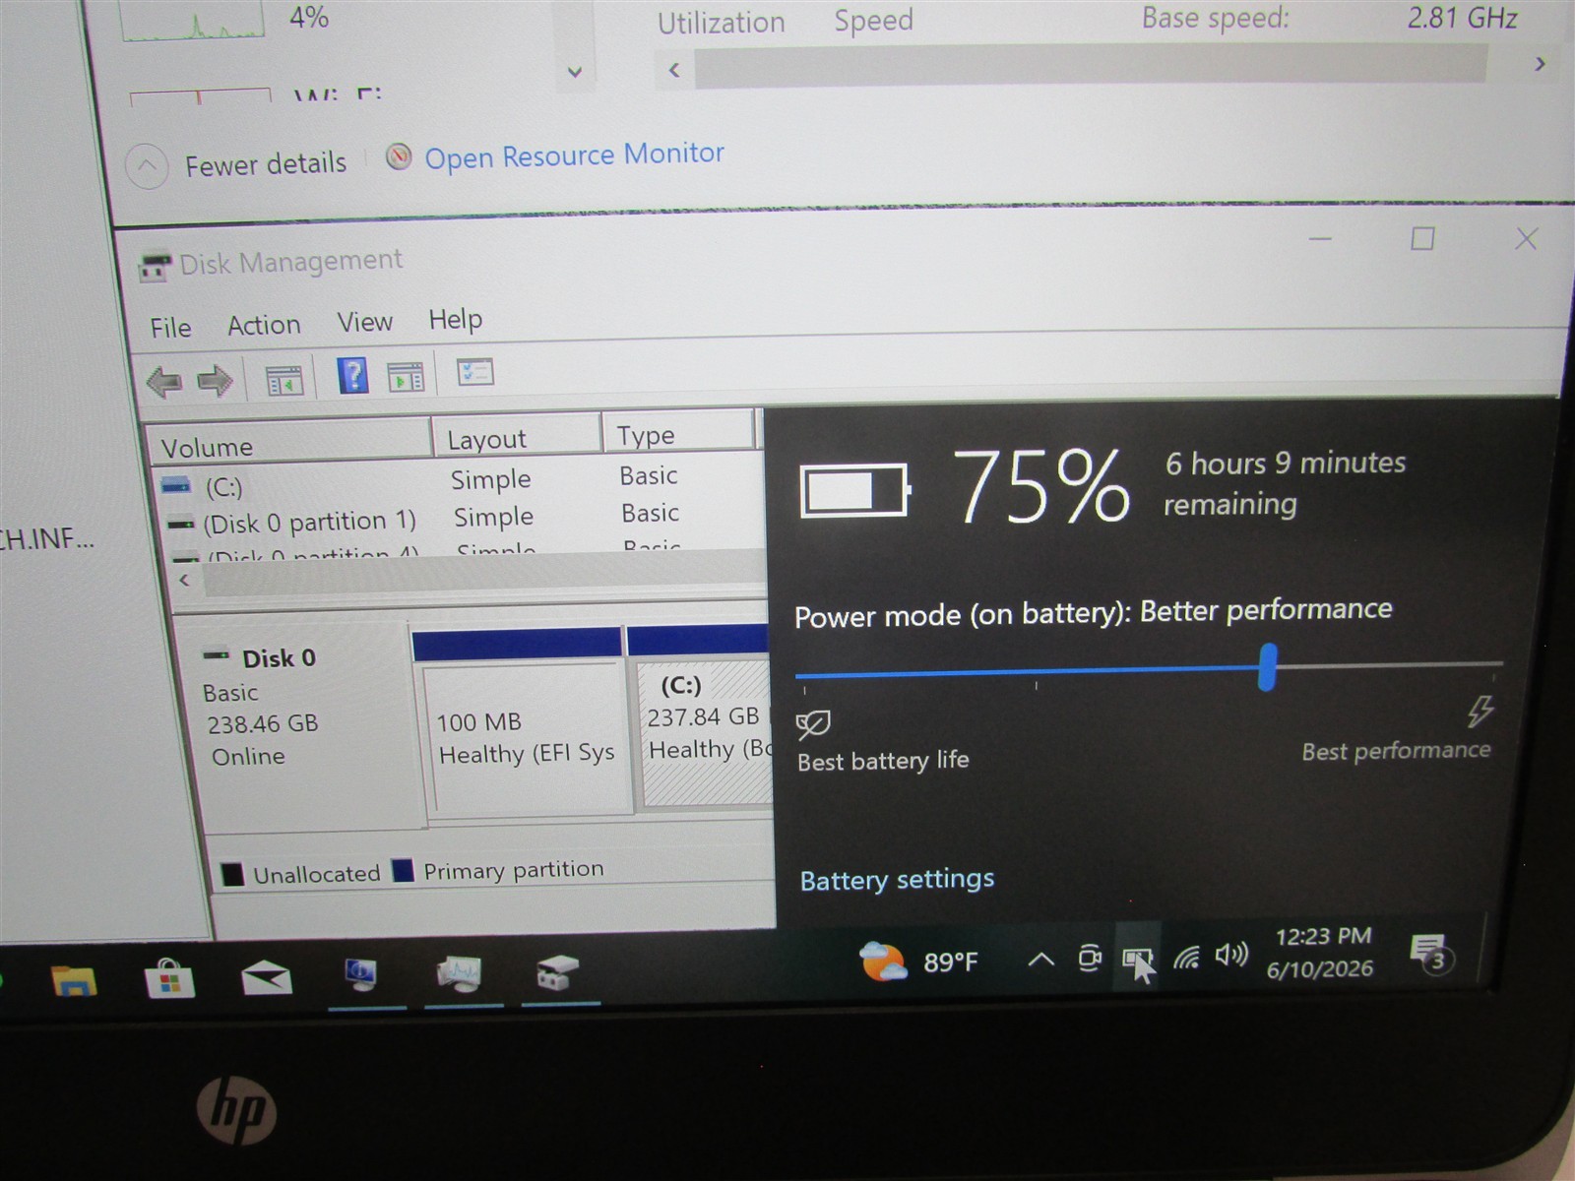
Task: Click the Best battery life leaf icon
Action: pos(813,725)
